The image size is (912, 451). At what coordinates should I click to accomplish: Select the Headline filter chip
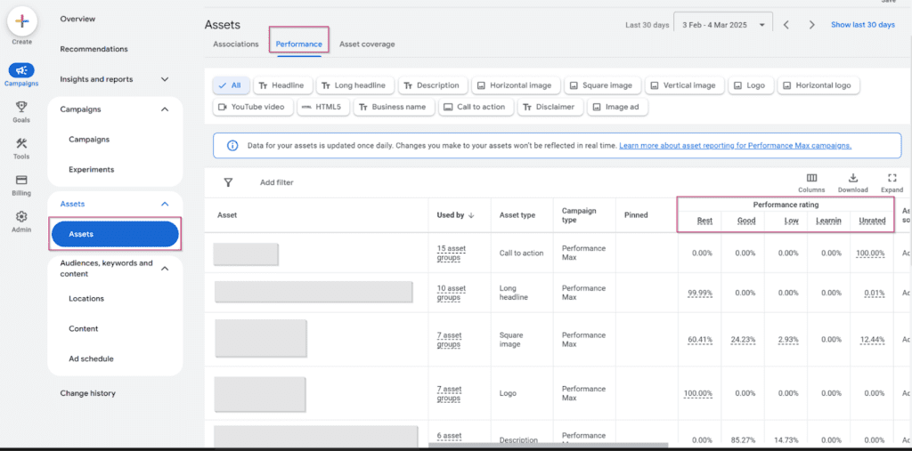[281, 85]
